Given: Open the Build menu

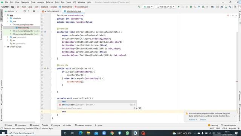Looking at the screenshot, I should (57, 2).
